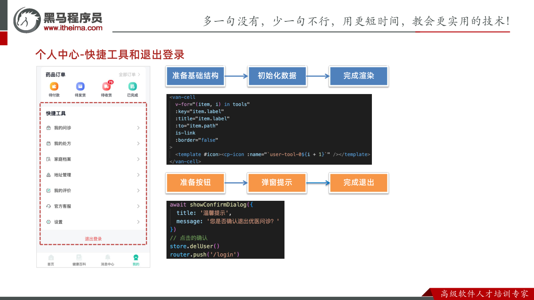Open the 地址管理 row chevron
534x300 pixels.
coord(138,175)
